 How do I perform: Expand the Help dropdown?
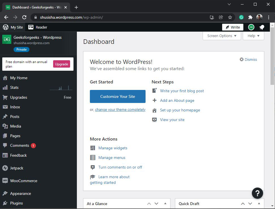pos(254,36)
